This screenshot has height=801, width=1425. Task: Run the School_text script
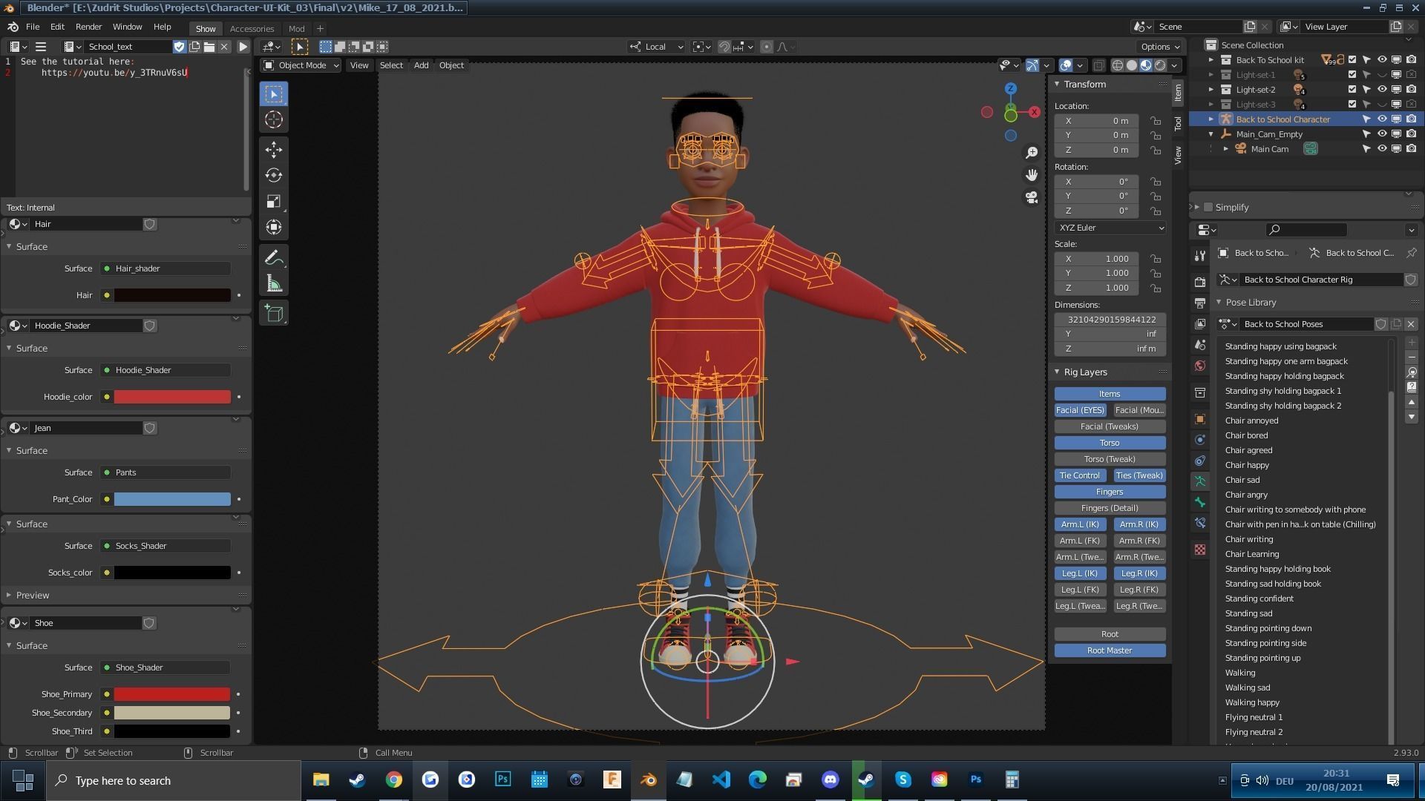243,47
